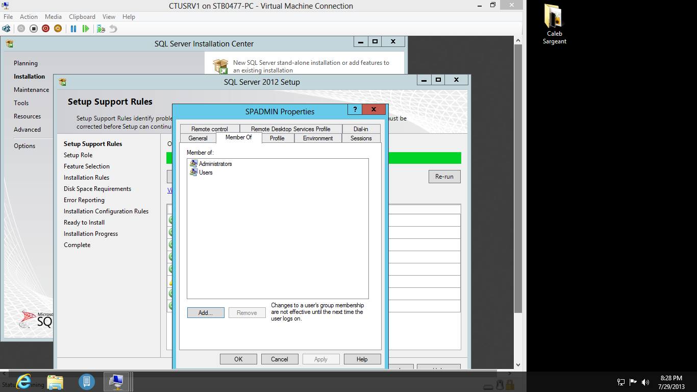Screen dimensions: 697x392
Task: Select Maintenance in Installation Center sidebar
Action: coord(32,90)
